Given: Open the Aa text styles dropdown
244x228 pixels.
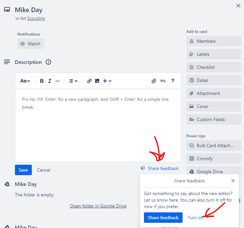Looking at the screenshot, I should pyautogui.click(x=25, y=81).
